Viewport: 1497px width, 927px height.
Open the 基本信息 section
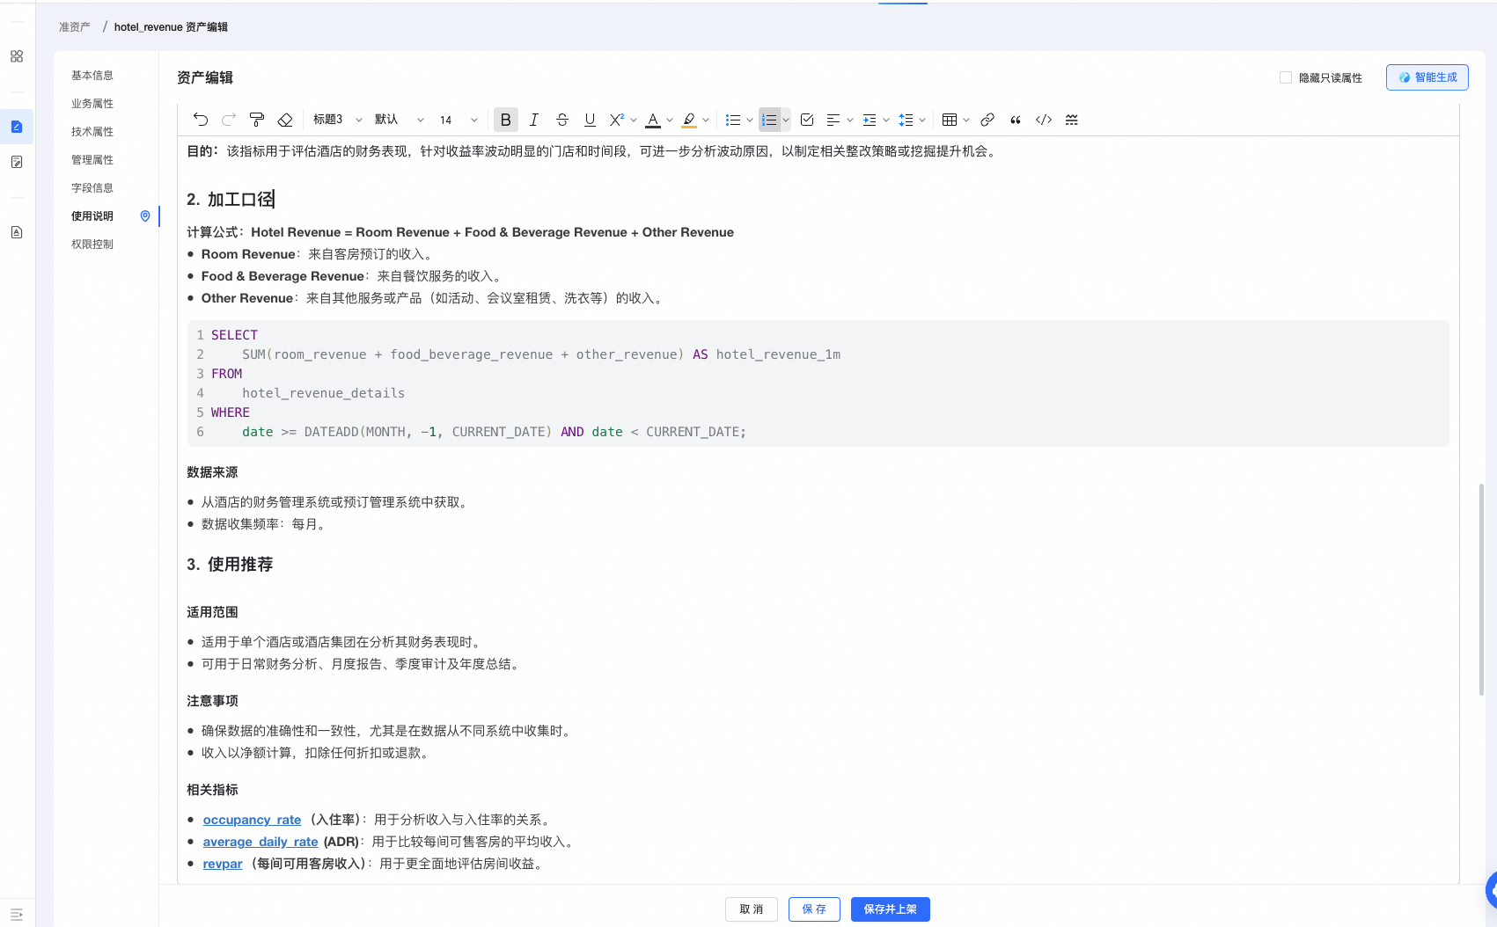click(x=92, y=75)
